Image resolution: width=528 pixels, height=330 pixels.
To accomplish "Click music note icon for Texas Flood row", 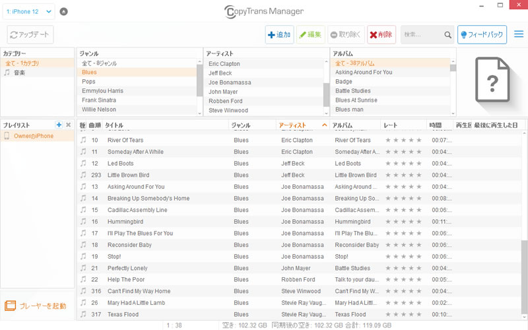I will click(x=83, y=314).
